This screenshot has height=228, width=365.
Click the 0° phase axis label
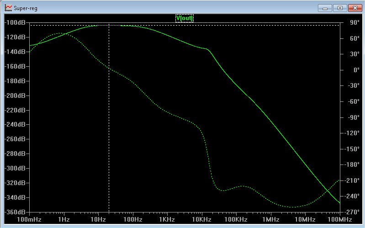point(356,70)
